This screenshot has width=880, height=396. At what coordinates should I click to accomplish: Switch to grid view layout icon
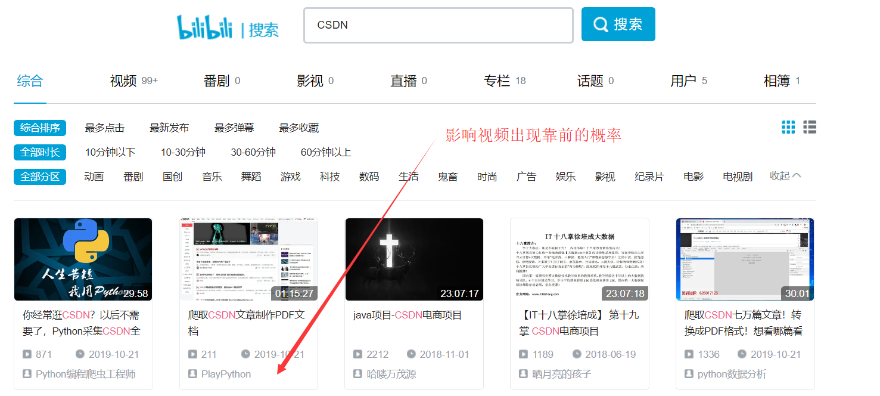(x=788, y=127)
